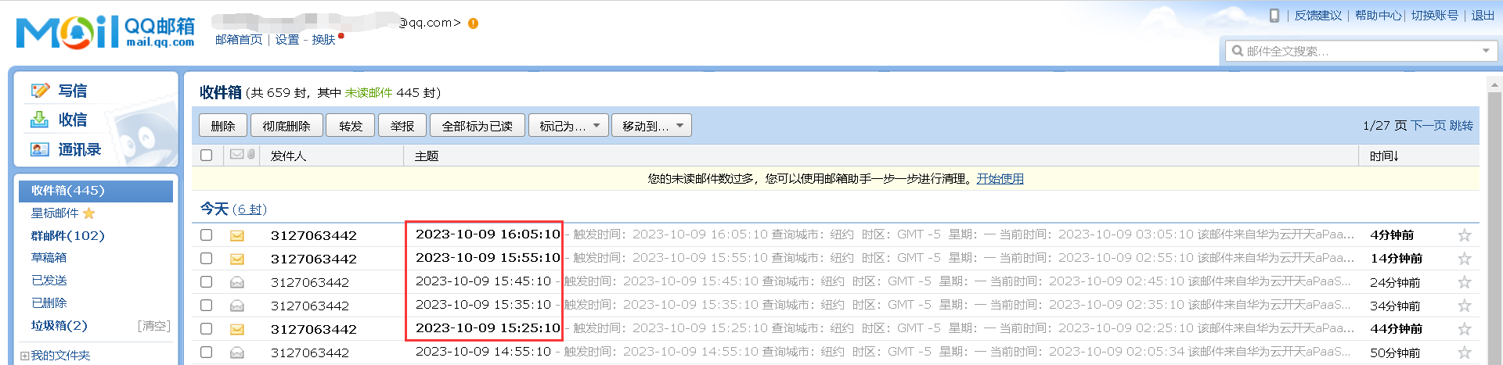
Task: Star the 15:35:10 email
Action: pyautogui.click(x=1464, y=305)
